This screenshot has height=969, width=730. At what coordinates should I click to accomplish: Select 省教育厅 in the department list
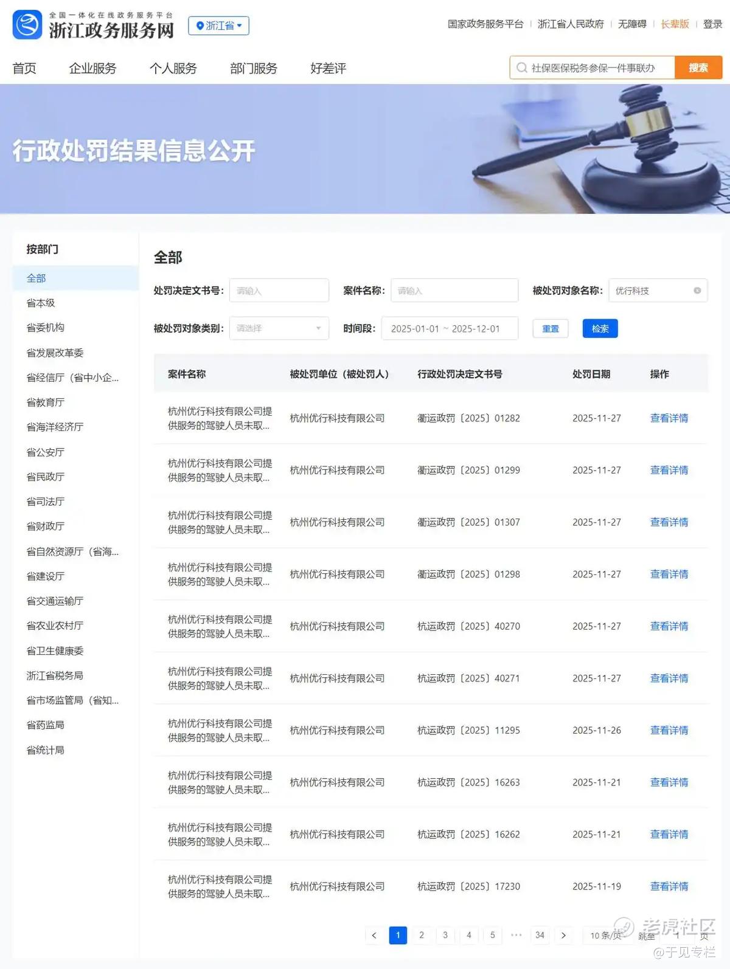[45, 402]
